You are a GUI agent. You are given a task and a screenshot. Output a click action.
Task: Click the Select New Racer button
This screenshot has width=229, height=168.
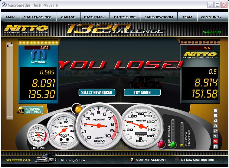click(x=97, y=92)
